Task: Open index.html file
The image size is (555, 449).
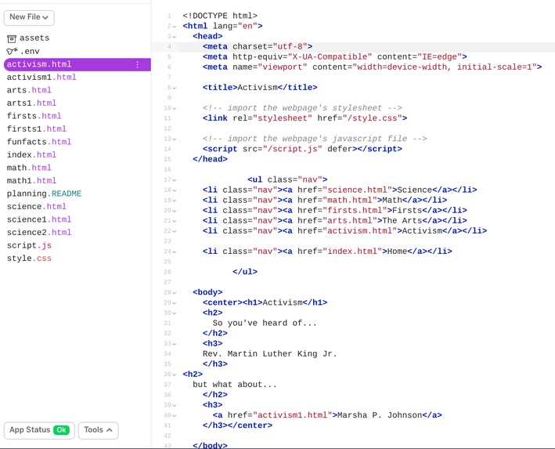Action: click(x=31, y=155)
